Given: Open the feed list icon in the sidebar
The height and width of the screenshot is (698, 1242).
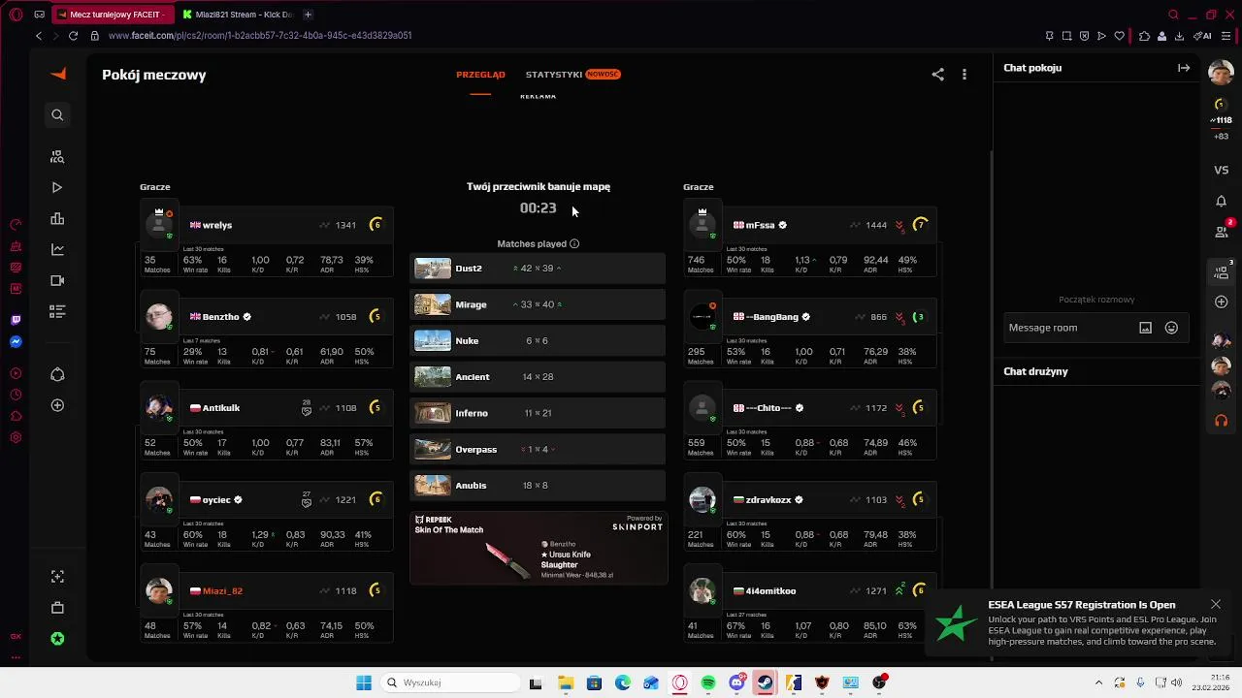Looking at the screenshot, I should coord(57,311).
